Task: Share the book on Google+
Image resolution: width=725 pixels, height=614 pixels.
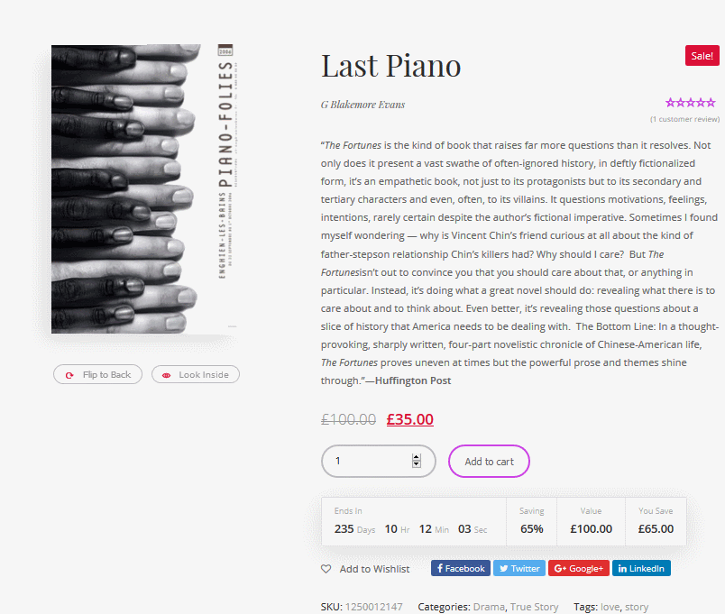Action: click(x=579, y=568)
